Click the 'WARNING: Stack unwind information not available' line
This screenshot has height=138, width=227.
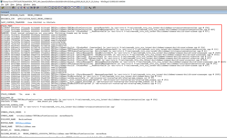tap(44, 33)
